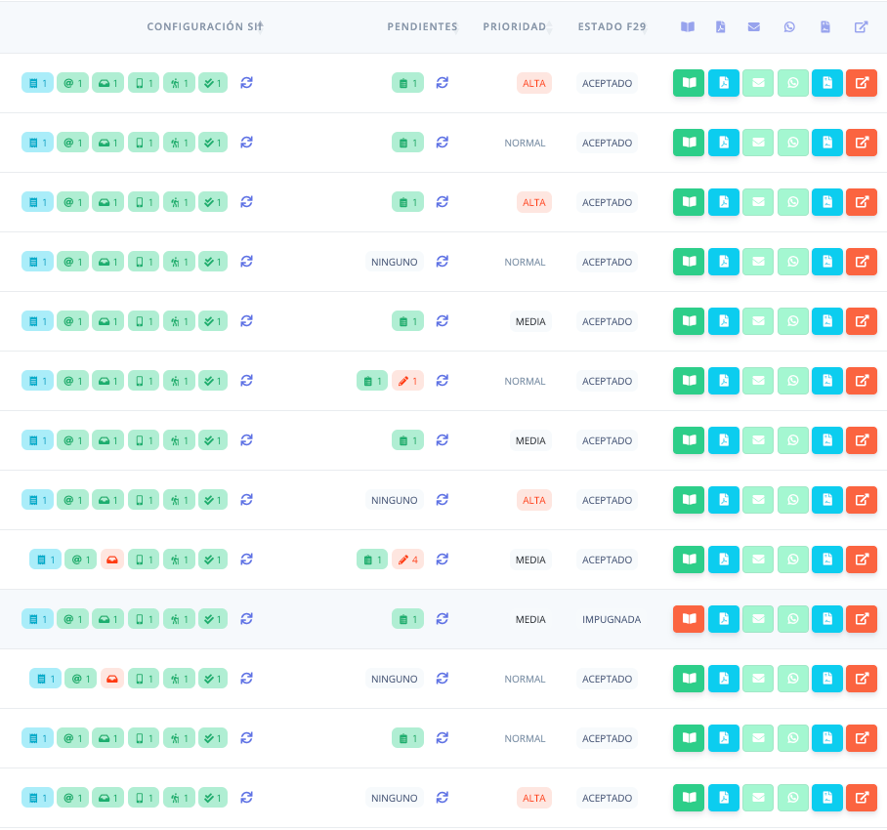Click the PDF file icon in the header
The height and width of the screenshot is (830, 887).
pos(720,26)
